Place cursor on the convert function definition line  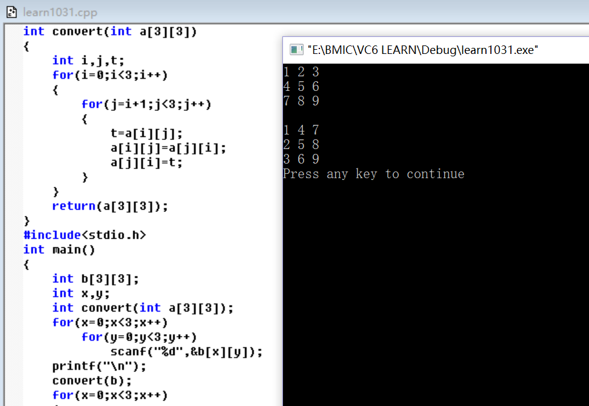[x=110, y=32]
